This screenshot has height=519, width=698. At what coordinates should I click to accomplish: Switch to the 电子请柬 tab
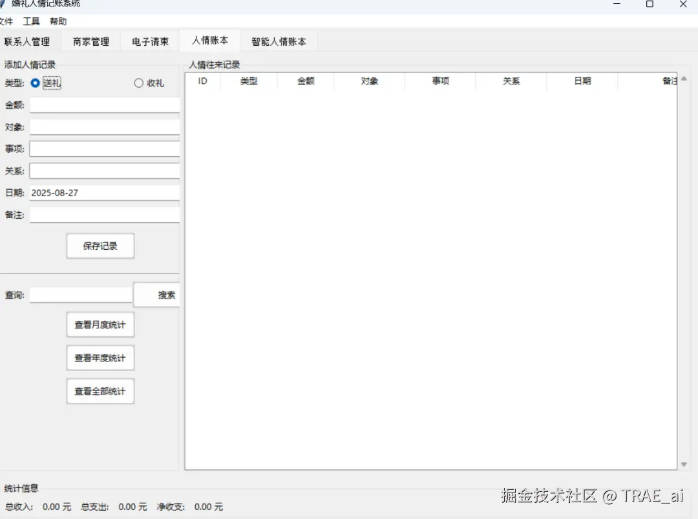(x=150, y=42)
